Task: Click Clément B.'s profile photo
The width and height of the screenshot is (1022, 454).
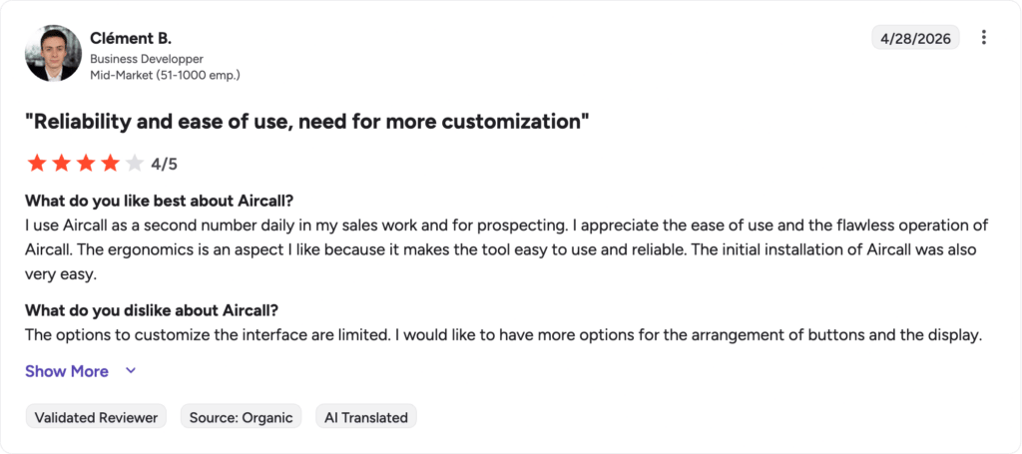Action: (54, 54)
